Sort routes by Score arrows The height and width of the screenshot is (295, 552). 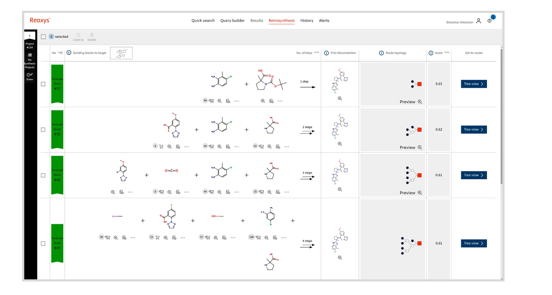pos(447,53)
